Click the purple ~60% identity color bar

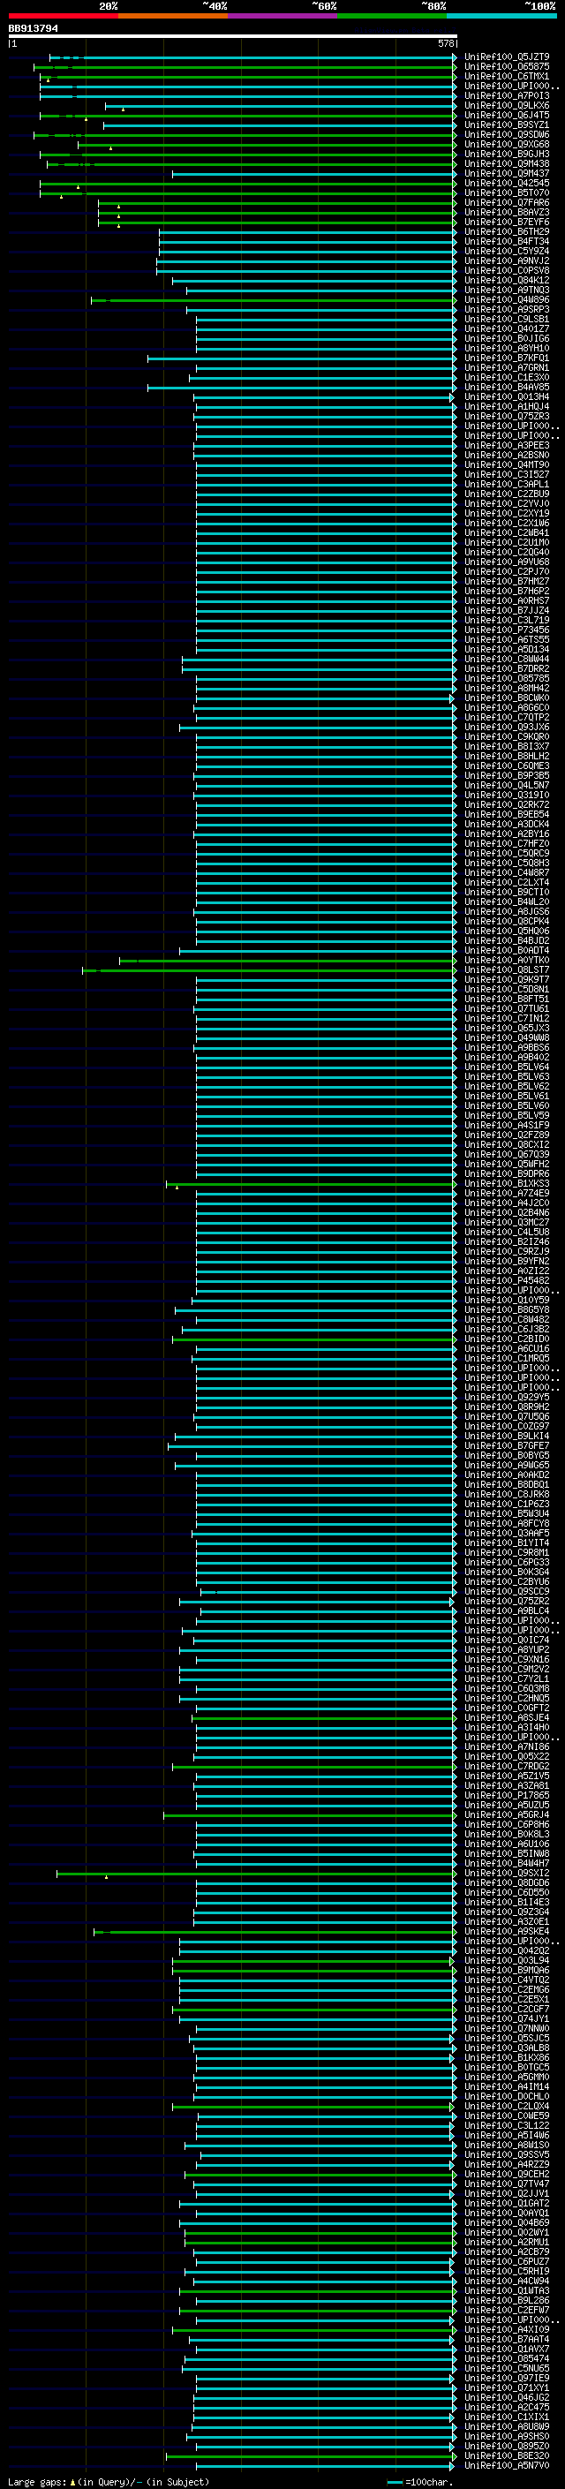click(x=283, y=16)
